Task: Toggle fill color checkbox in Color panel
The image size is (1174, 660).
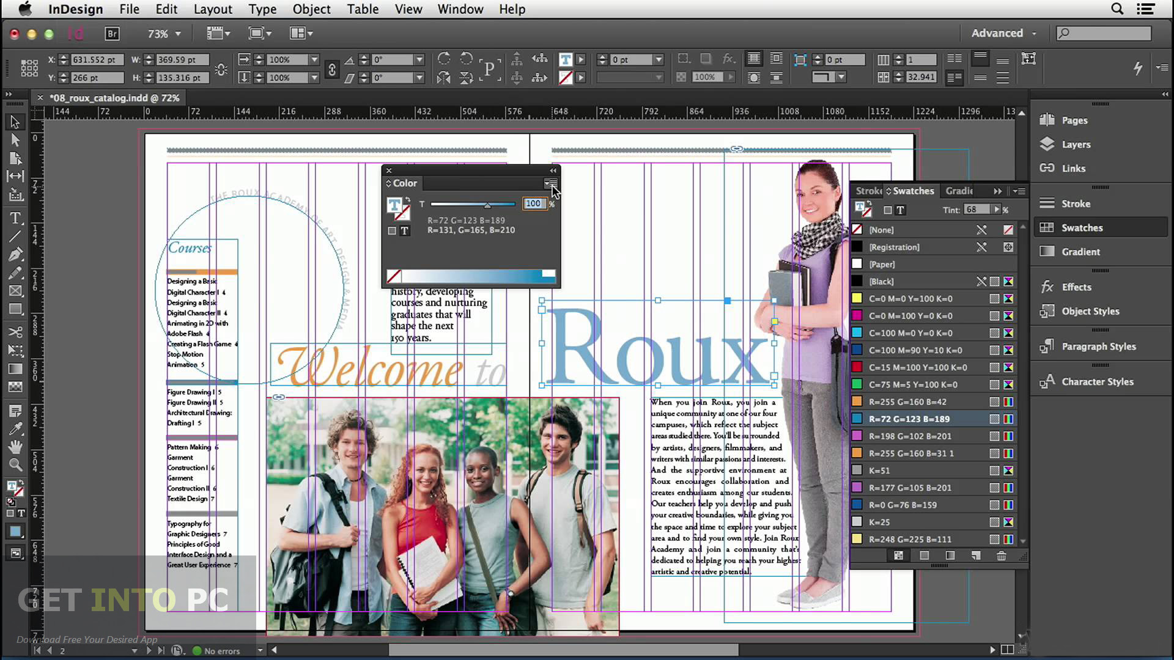Action: tap(392, 230)
